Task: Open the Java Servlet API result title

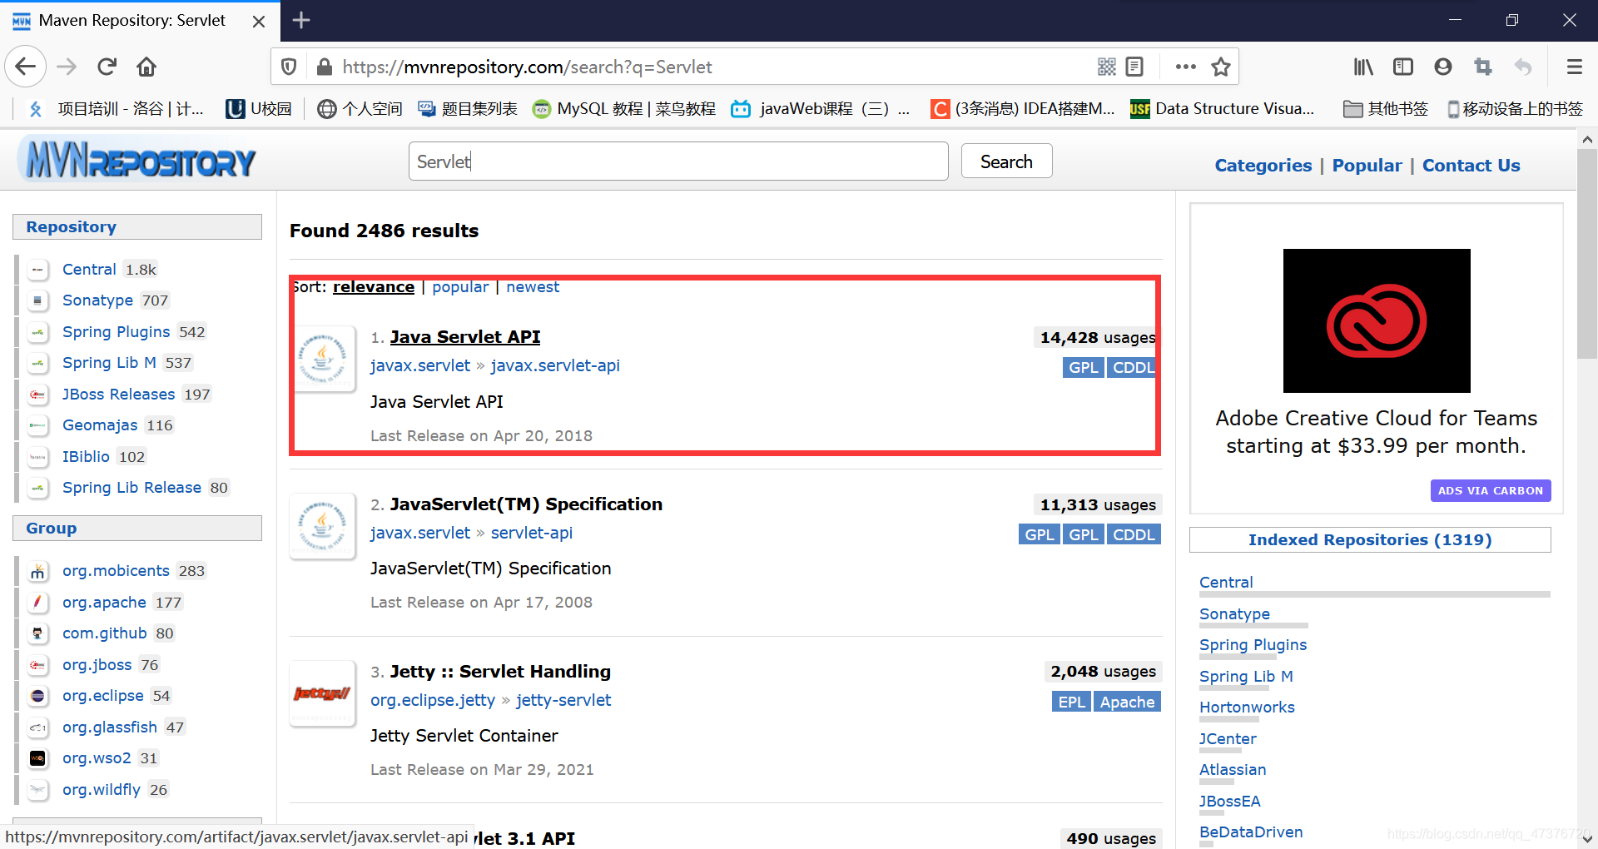Action: coord(465,337)
